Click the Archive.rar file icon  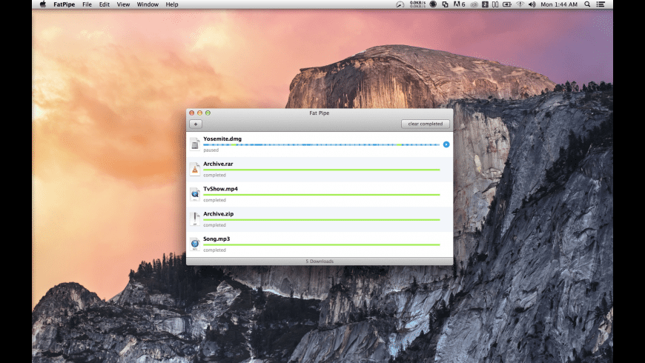pos(194,169)
